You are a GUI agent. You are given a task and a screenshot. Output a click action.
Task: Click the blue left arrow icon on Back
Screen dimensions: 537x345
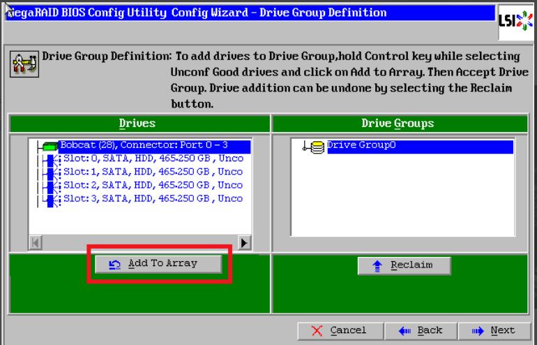(404, 331)
